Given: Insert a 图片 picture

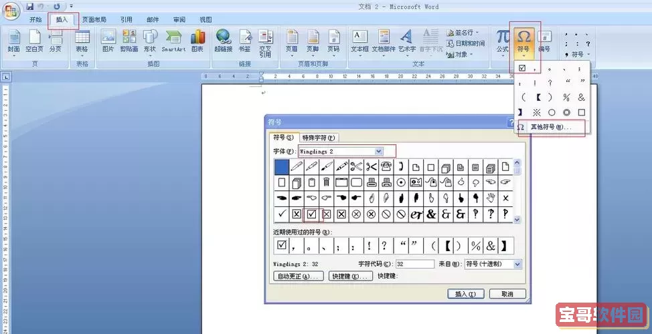Looking at the screenshot, I should point(108,42).
